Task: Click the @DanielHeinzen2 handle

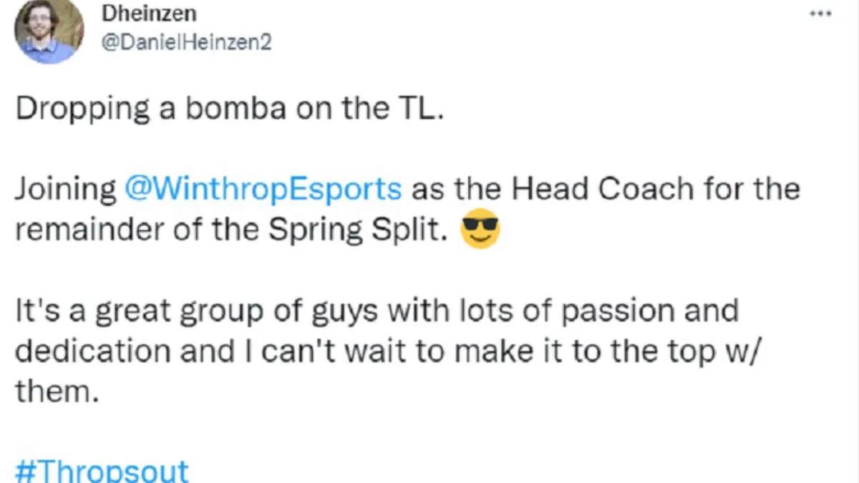Action: click(x=187, y=42)
